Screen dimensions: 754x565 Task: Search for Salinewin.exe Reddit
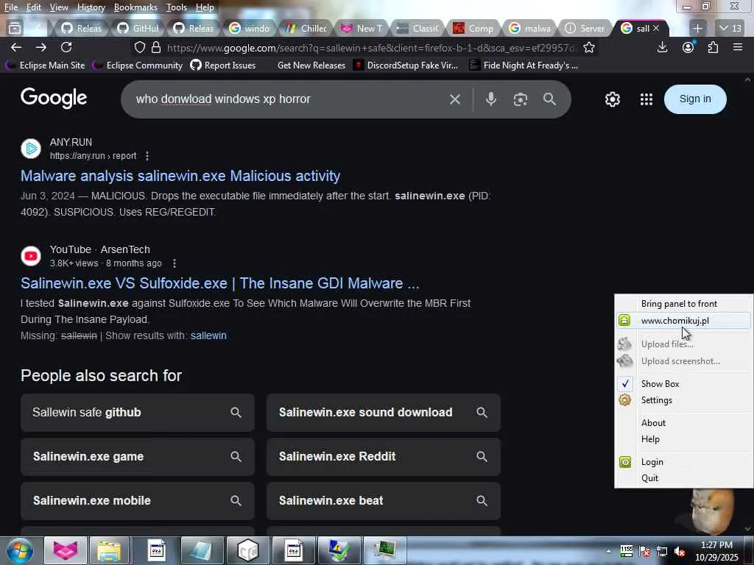pos(383,456)
